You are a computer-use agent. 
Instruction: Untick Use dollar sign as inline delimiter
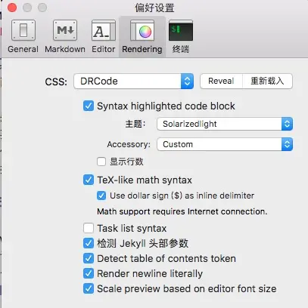click(101, 196)
